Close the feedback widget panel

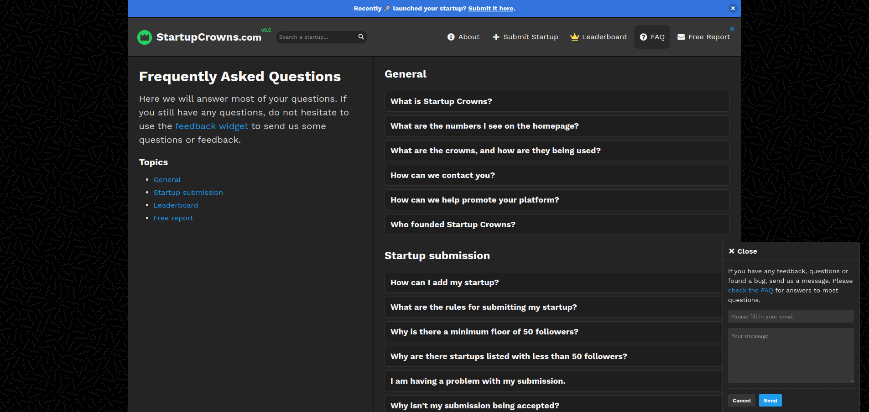743,251
